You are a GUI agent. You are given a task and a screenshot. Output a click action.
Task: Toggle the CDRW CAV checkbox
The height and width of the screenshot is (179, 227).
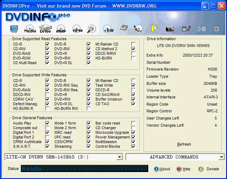[47, 99]
